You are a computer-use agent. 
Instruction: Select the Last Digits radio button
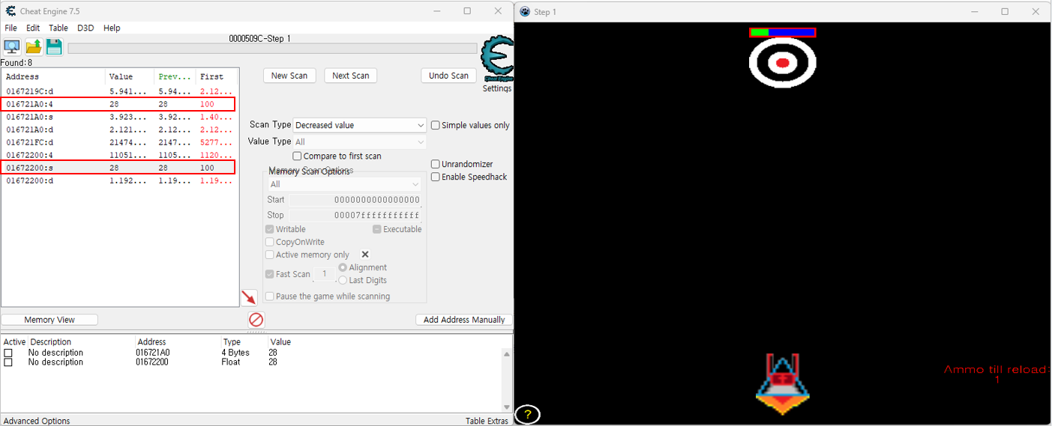(x=343, y=280)
